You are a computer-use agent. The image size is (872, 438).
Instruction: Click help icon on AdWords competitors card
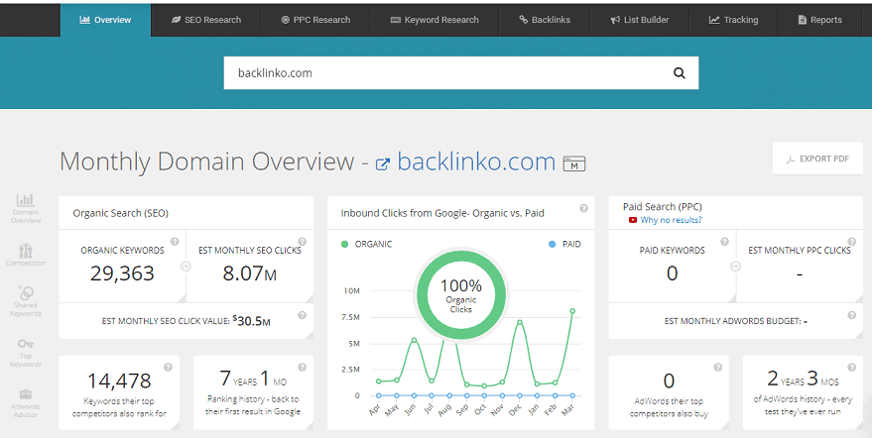point(718,367)
